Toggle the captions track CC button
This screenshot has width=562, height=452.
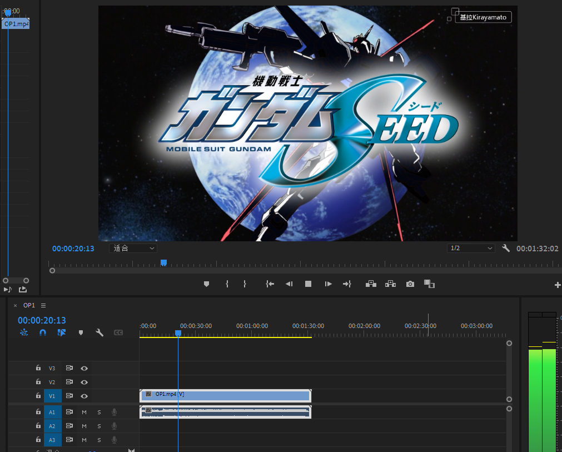tap(118, 332)
